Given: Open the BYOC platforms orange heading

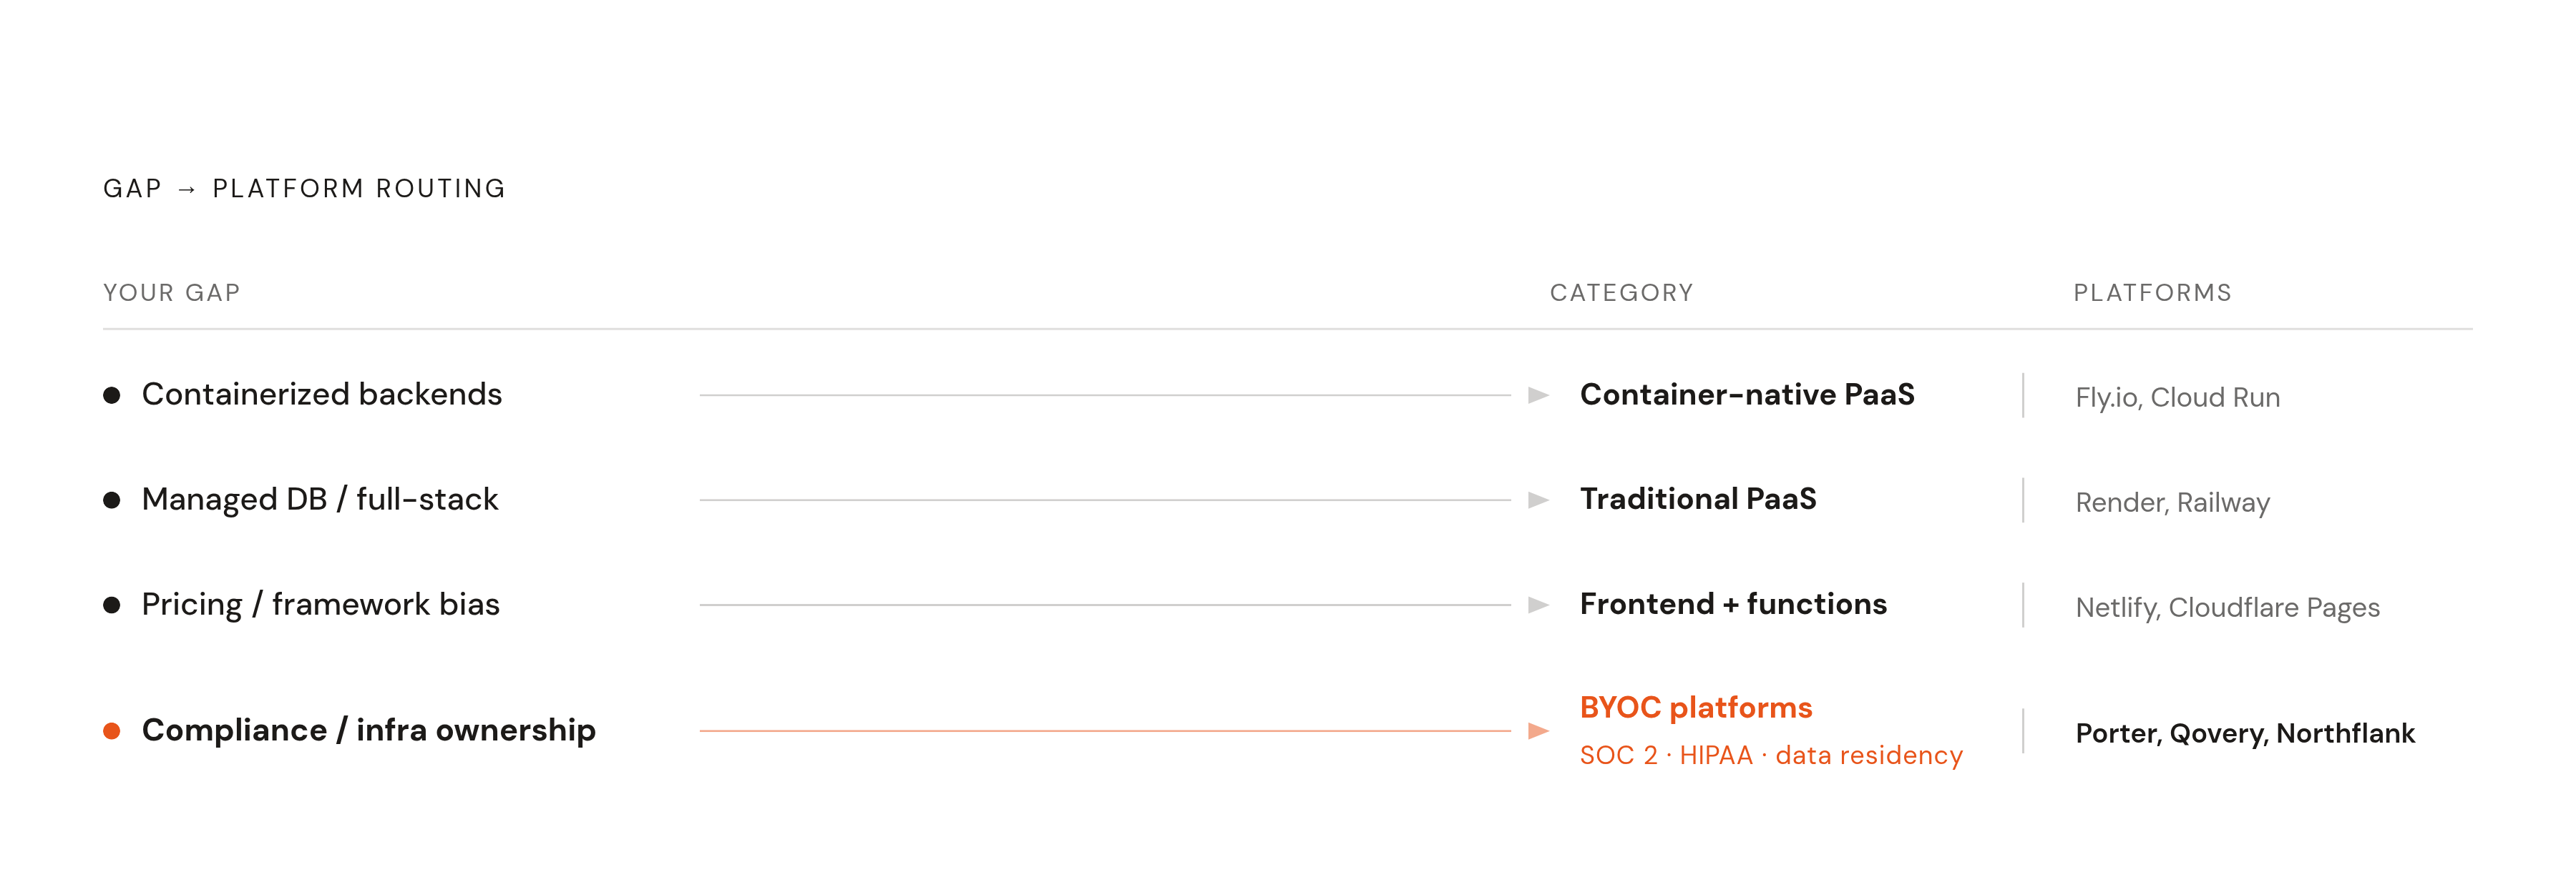Looking at the screenshot, I should [x=1696, y=707].
